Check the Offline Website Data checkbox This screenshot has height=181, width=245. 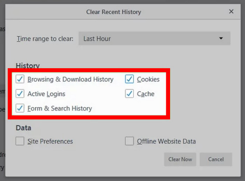[x=129, y=141]
